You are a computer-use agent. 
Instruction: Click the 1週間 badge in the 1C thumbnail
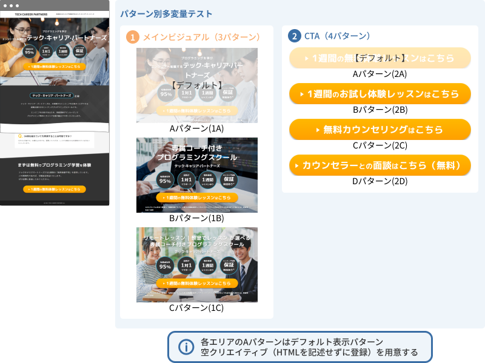207,265
